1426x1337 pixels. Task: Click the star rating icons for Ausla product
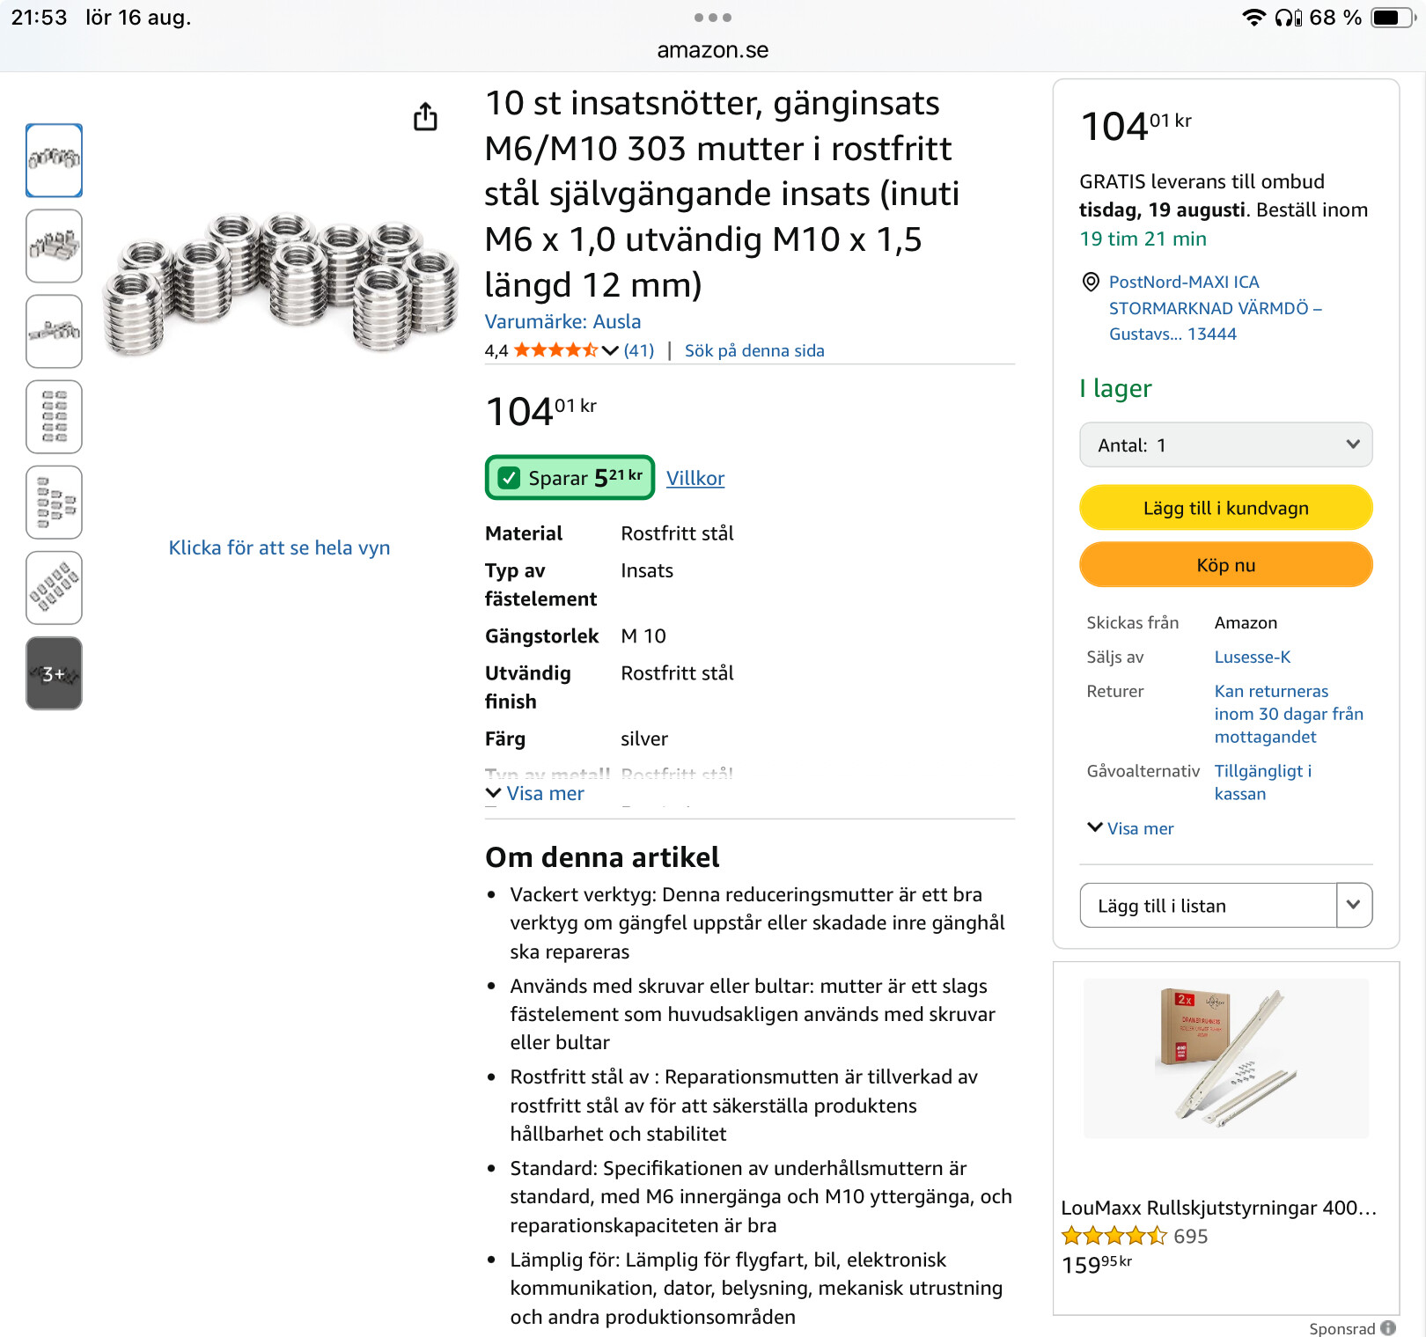555,350
